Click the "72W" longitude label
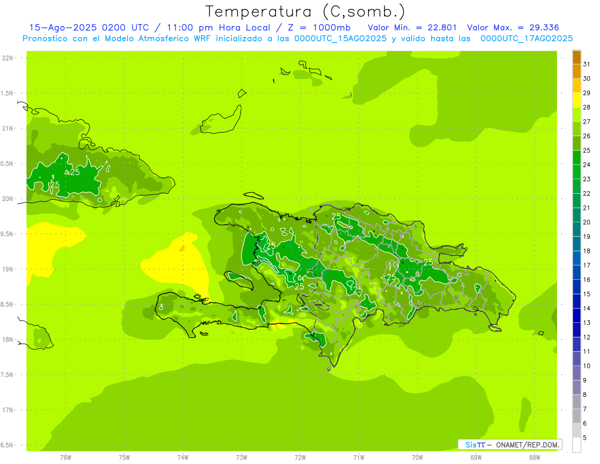600x464 pixels. (x=300, y=457)
